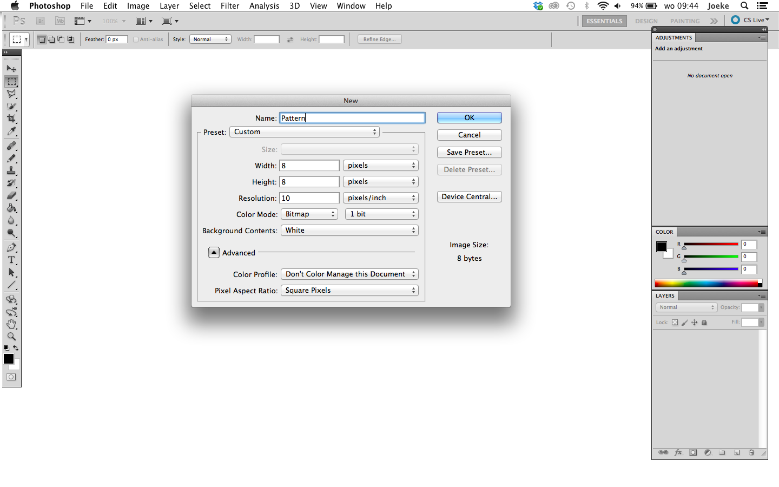
Task: Select the Move tool
Action: point(11,69)
